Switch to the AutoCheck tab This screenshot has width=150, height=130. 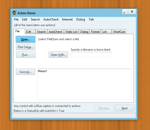(55, 32)
